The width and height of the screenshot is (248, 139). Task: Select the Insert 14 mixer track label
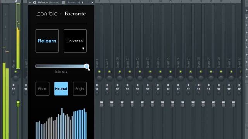[x=158, y=63]
